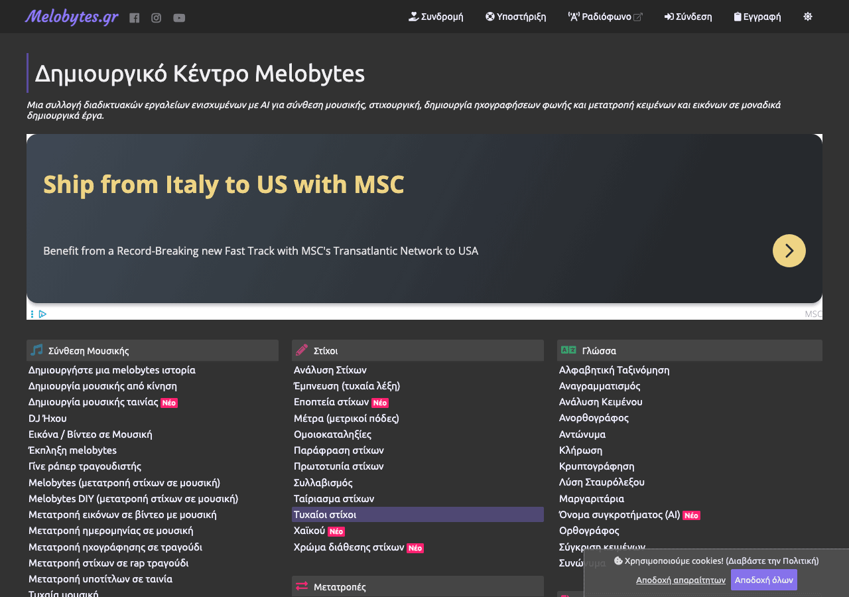The image size is (849, 597).
Task: Open the DJ Ήχου tool
Action: click(48, 418)
